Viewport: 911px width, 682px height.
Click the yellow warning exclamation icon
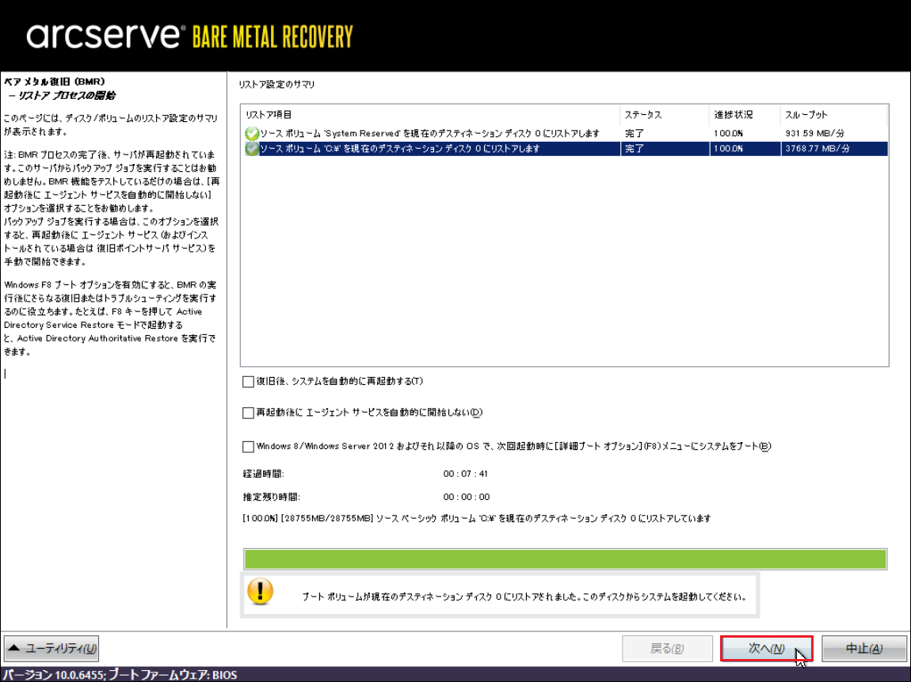coord(261,592)
